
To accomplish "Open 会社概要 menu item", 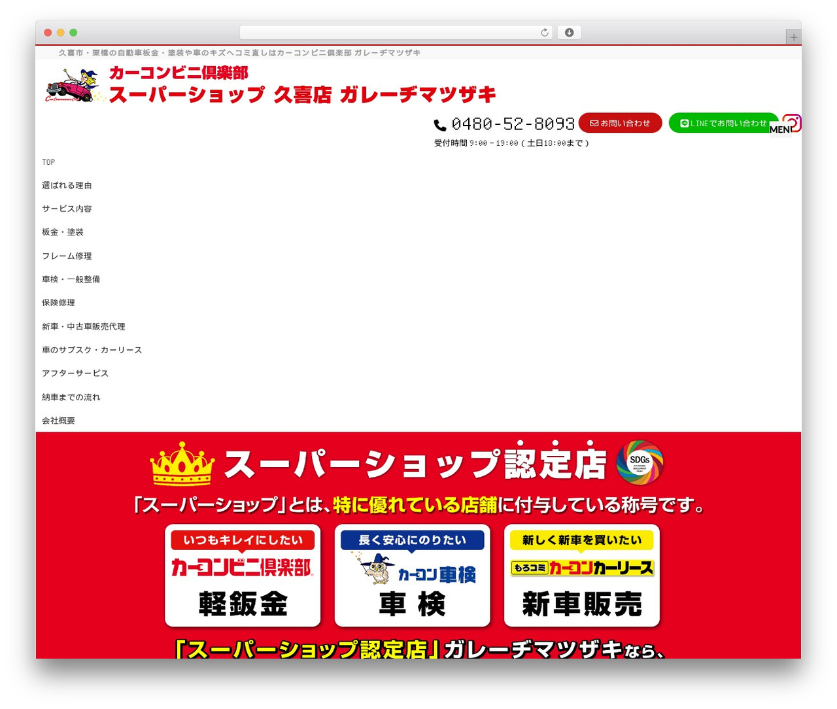I will click(58, 421).
